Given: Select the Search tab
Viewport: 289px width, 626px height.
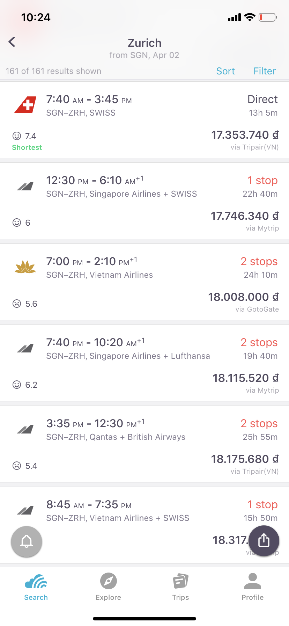Looking at the screenshot, I should pyautogui.click(x=36, y=587).
